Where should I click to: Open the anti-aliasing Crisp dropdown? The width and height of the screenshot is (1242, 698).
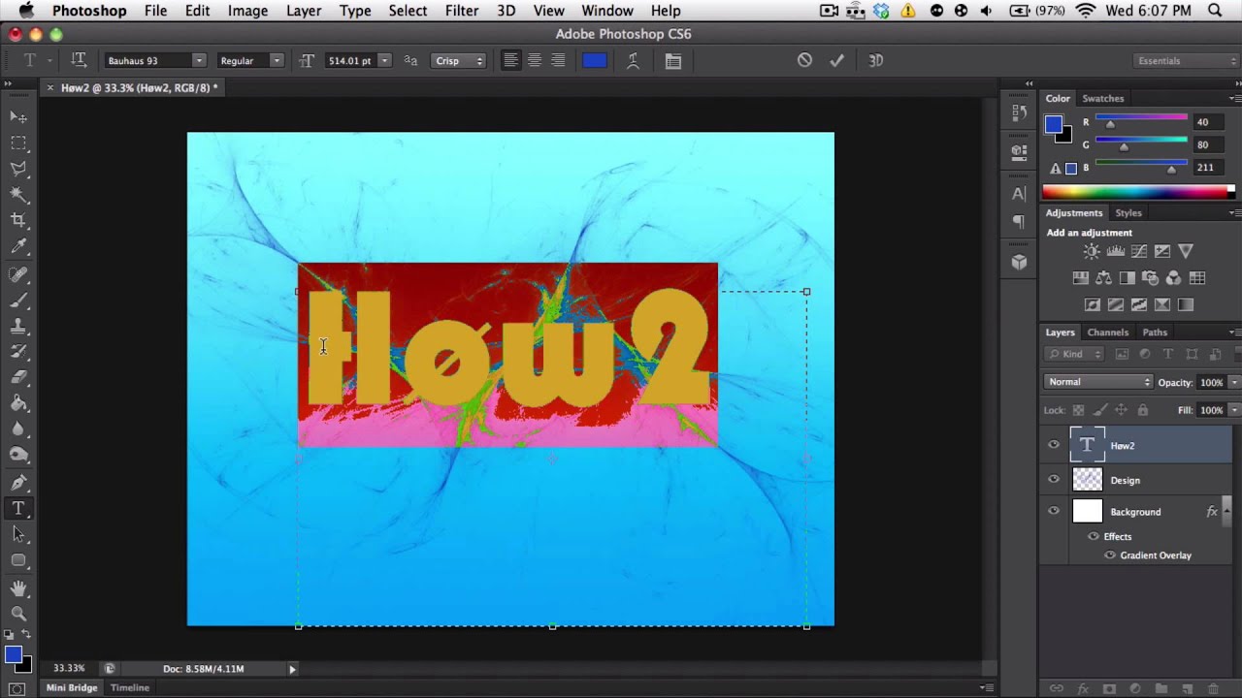(x=458, y=60)
